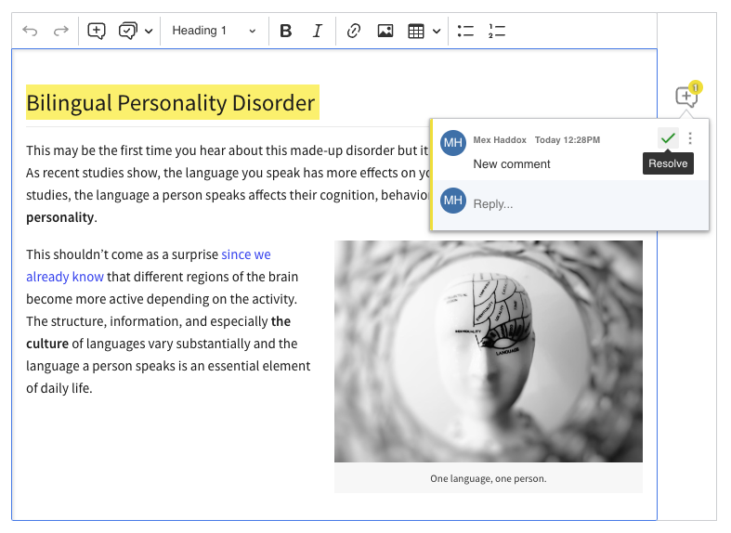
Task: Expand the table dropdown arrow
Action: point(437,32)
